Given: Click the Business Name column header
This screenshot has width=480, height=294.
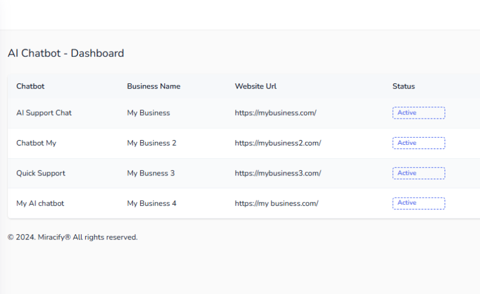Looking at the screenshot, I should (153, 86).
